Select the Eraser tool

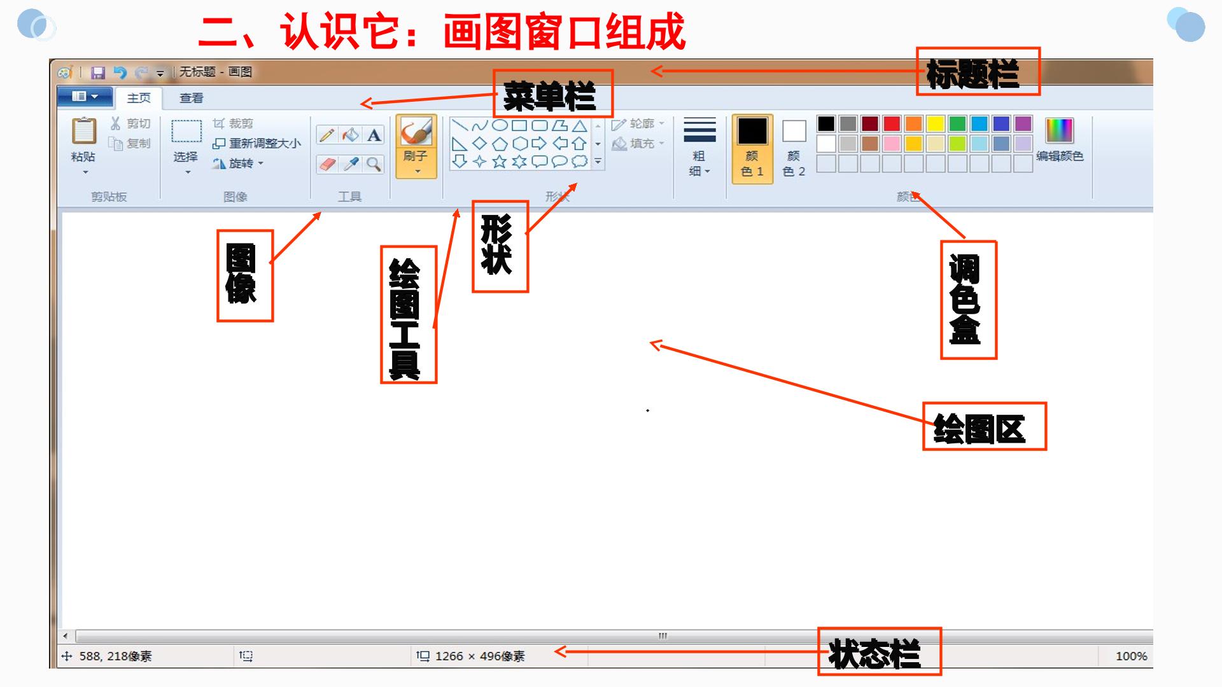(x=327, y=164)
